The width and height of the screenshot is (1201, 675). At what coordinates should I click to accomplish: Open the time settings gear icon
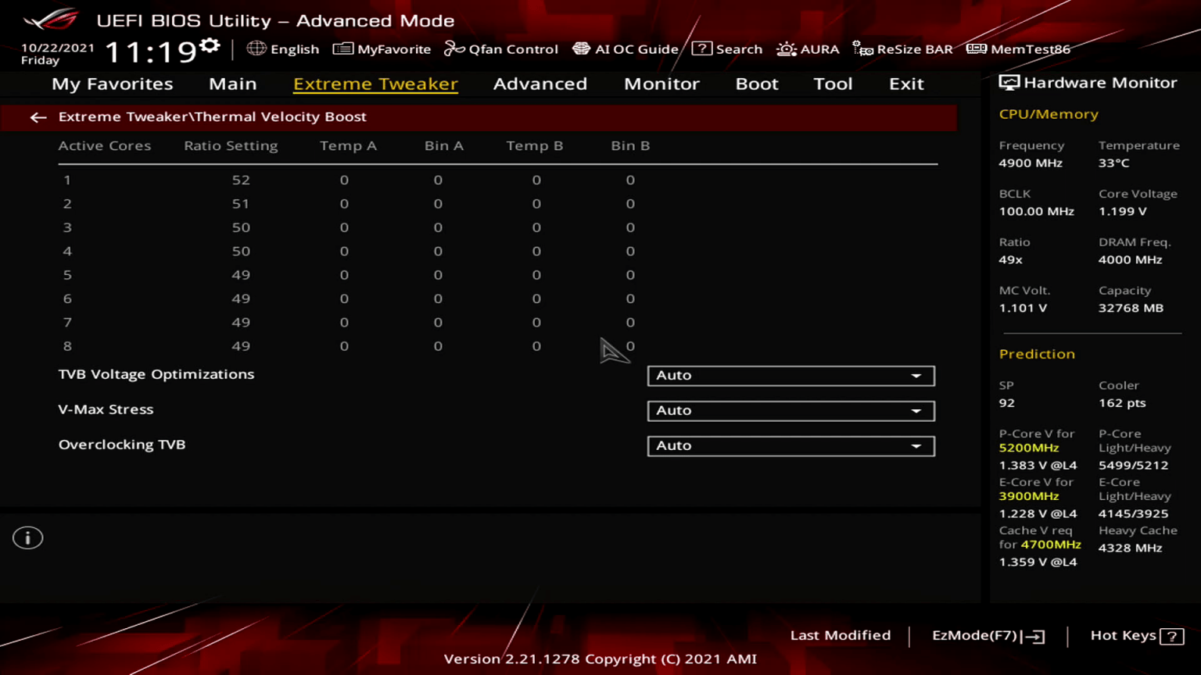click(210, 45)
